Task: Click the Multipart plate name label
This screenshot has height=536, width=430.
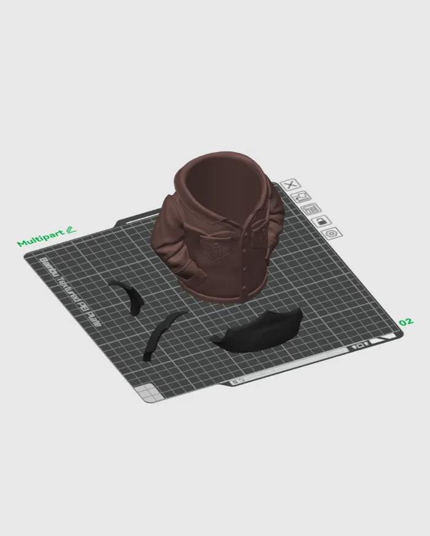Action: pos(41,239)
